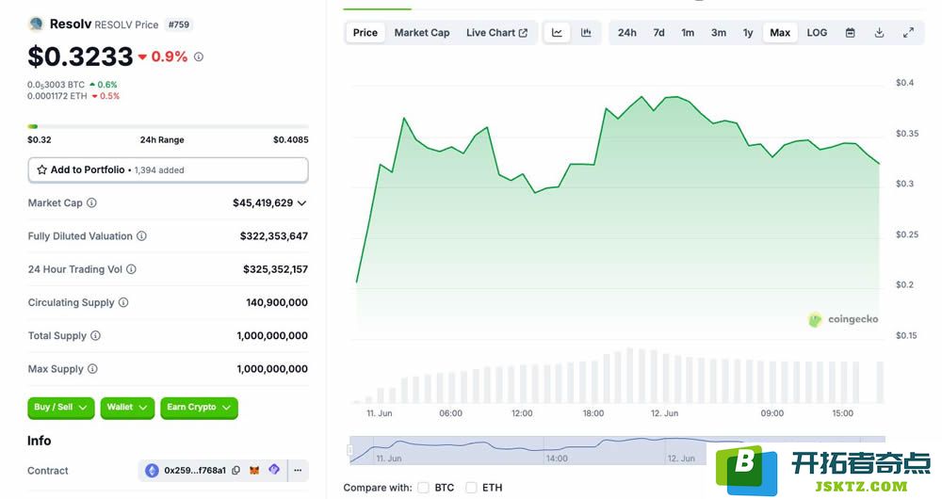The width and height of the screenshot is (942, 499).
Task: Expand chart to fullscreen
Action: [x=908, y=32]
